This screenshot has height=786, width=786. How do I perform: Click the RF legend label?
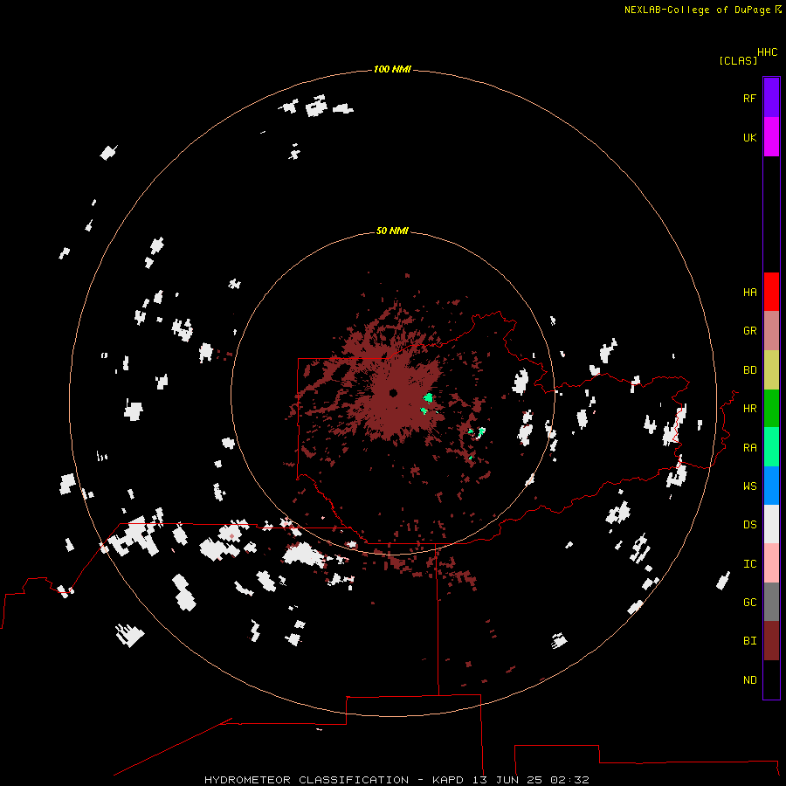coord(749,98)
